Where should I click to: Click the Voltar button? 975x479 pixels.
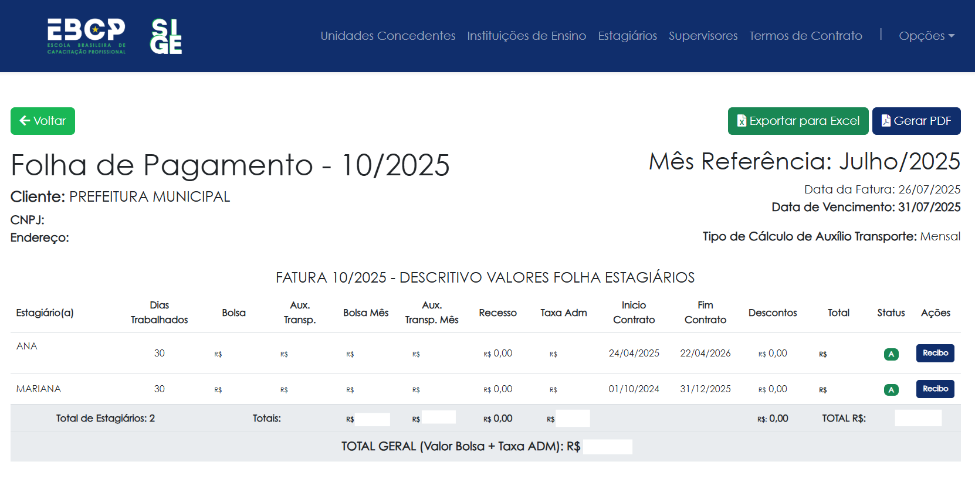coord(43,121)
